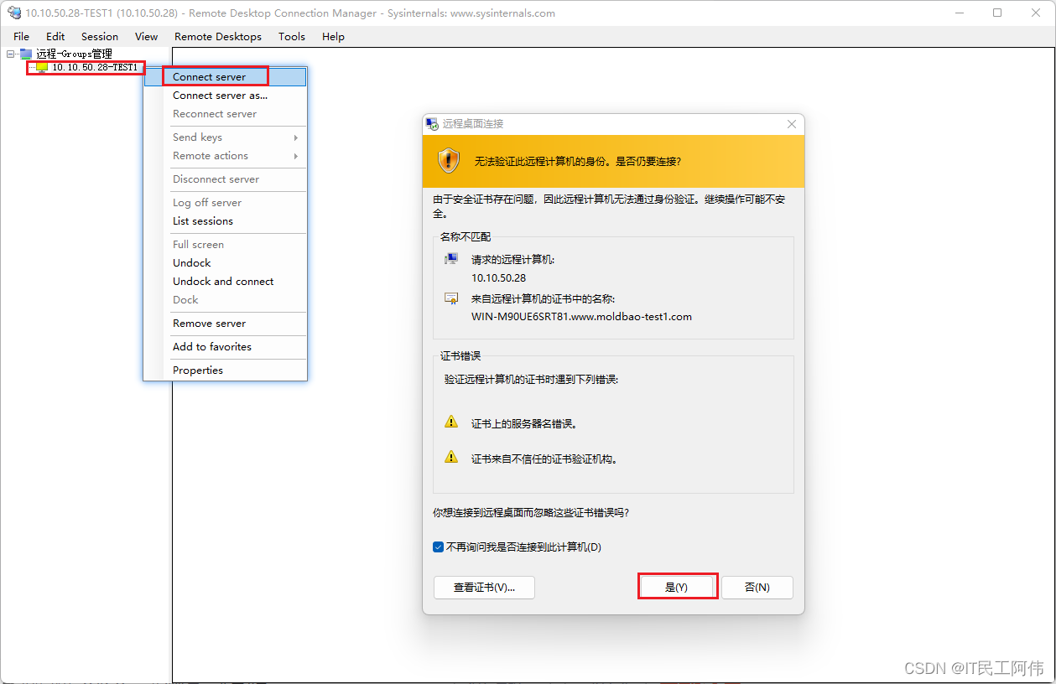Click the computer icon beside 请求的远程计算机
Image resolution: width=1056 pixels, height=684 pixels.
(450, 257)
